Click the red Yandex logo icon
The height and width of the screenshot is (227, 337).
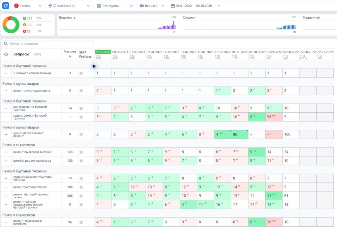[16, 6]
